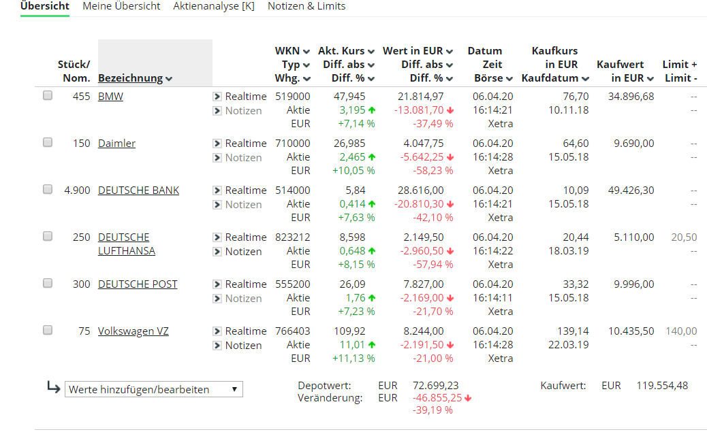Screen dimensions: 707x432
Task: Click red down arrow beside -20.810,30
Action: click(x=450, y=204)
